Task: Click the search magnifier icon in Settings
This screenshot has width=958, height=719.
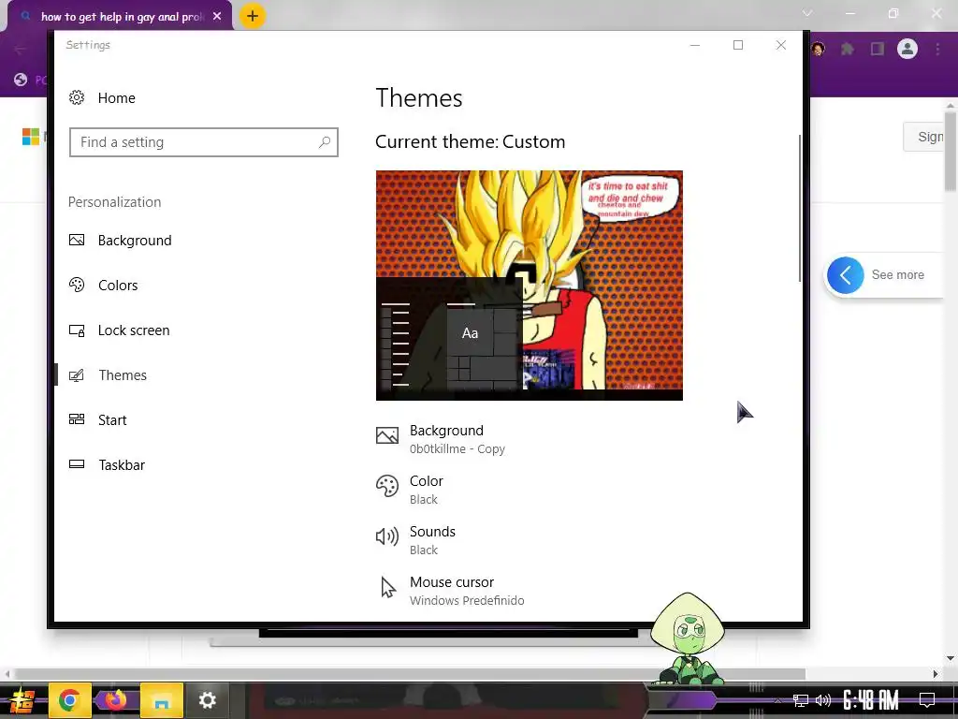Action: click(325, 142)
